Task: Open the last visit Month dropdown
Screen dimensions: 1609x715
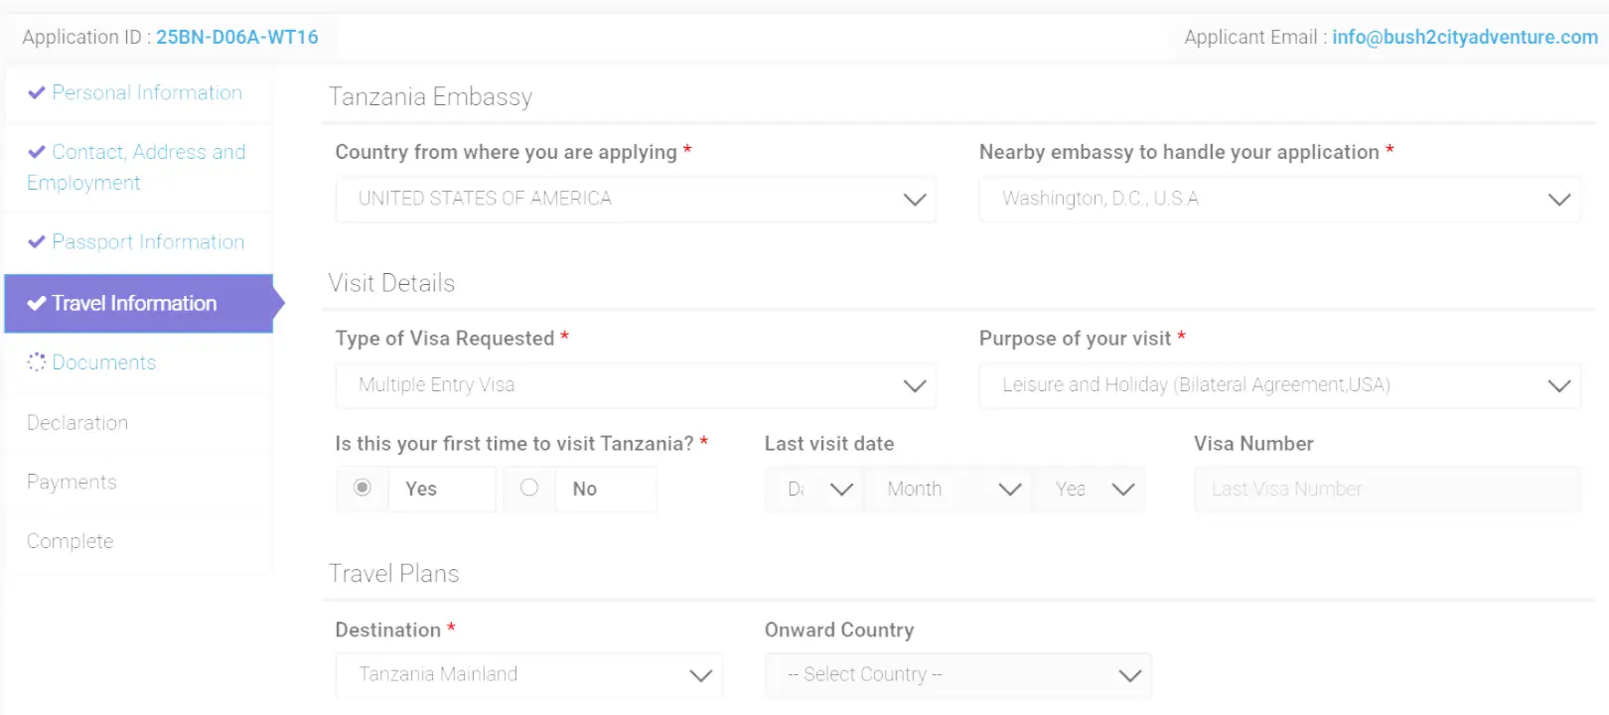Action: (951, 489)
